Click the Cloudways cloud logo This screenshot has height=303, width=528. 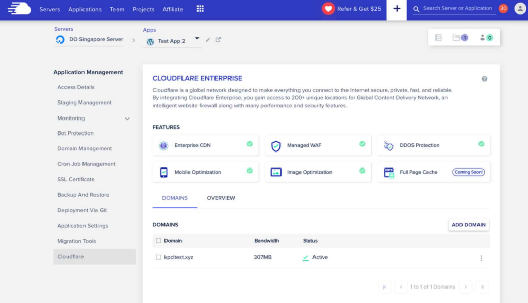pyautogui.click(x=20, y=8)
